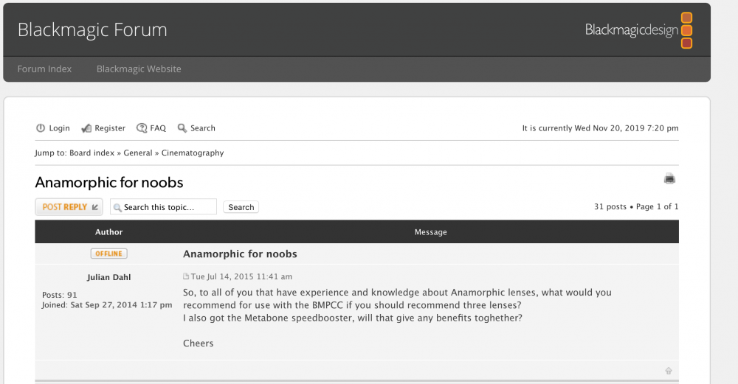The width and height of the screenshot is (738, 384).
Task: Click the Search magnifier icon in top navigation
Action: point(182,128)
